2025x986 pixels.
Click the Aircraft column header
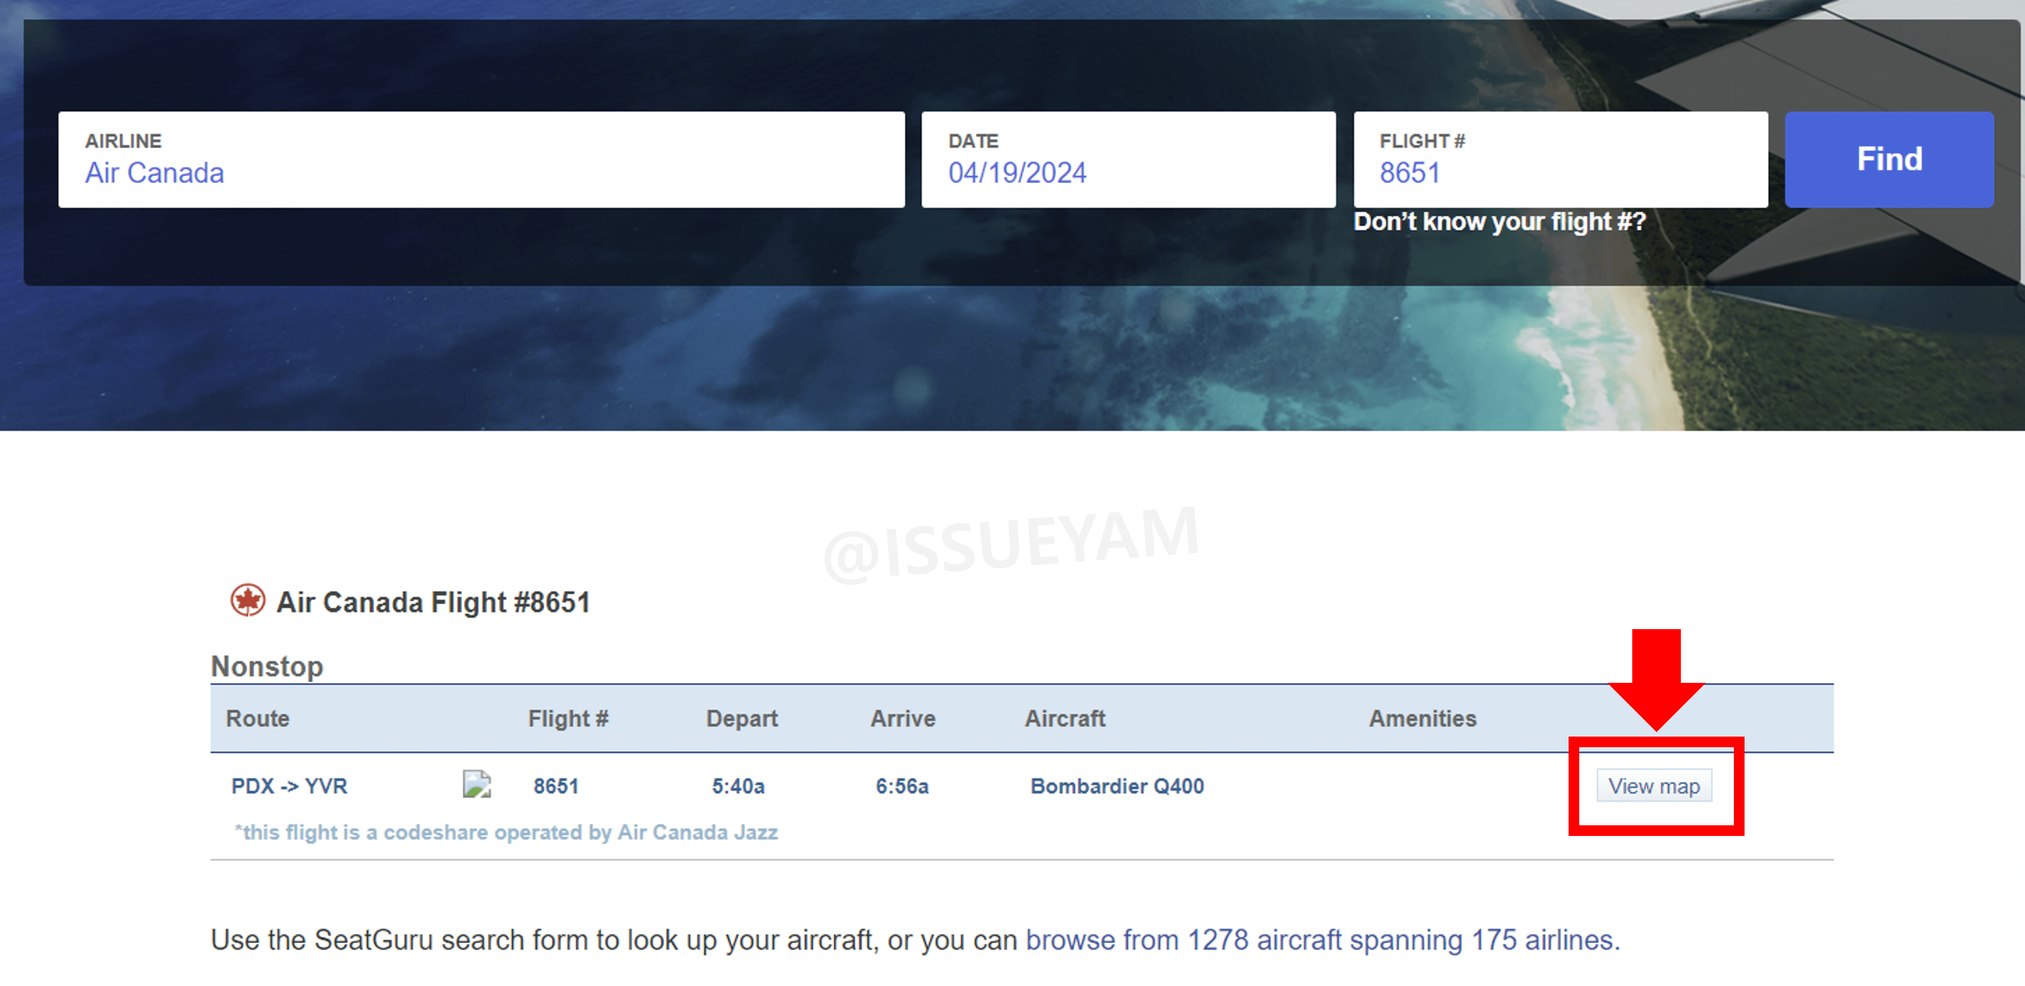pos(1065,718)
